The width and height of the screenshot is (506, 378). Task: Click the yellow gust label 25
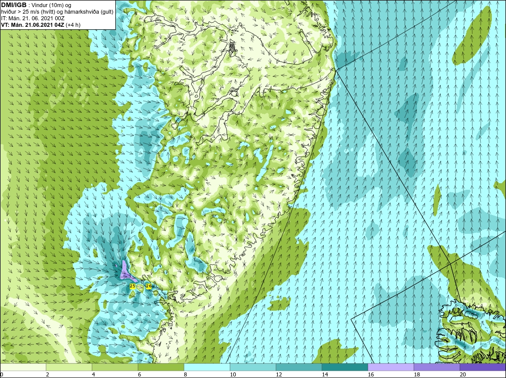point(132,286)
